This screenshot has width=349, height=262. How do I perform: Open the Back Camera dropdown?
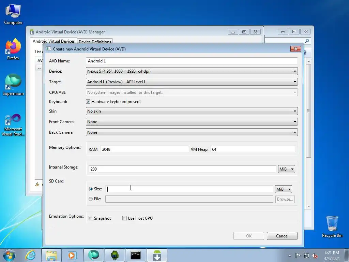pos(192,132)
